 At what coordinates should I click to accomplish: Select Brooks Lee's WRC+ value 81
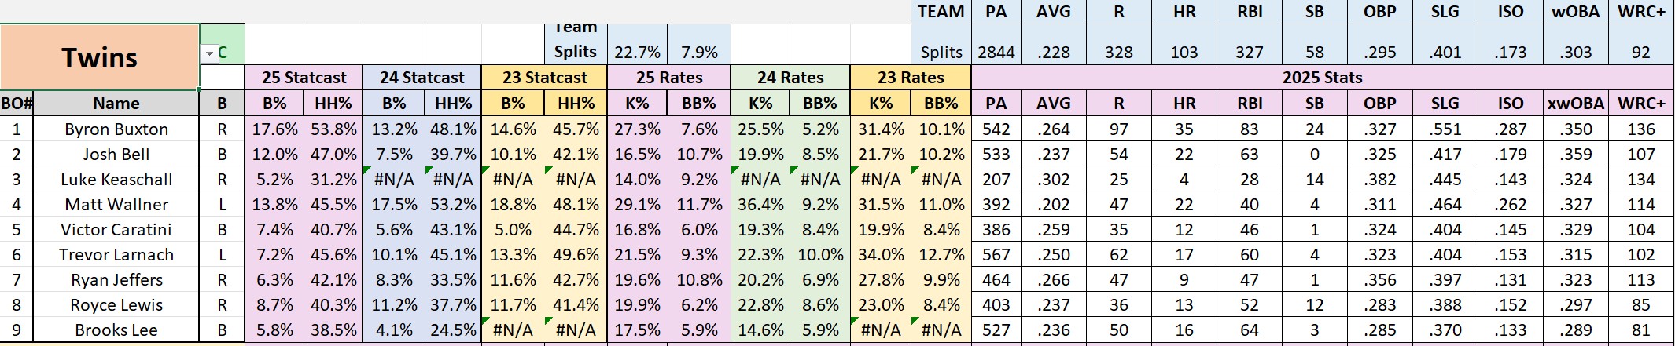[x=1640, y=330]
